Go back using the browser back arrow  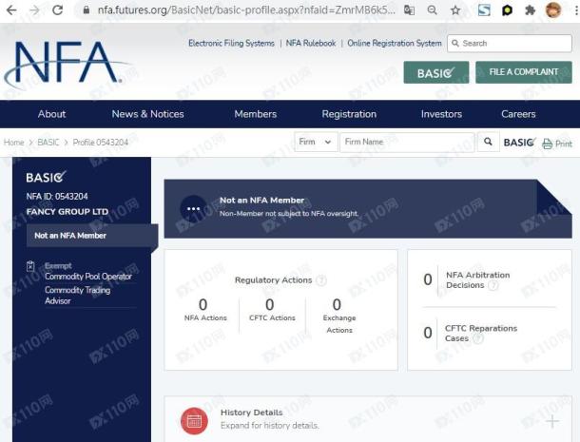pos(11,10)
